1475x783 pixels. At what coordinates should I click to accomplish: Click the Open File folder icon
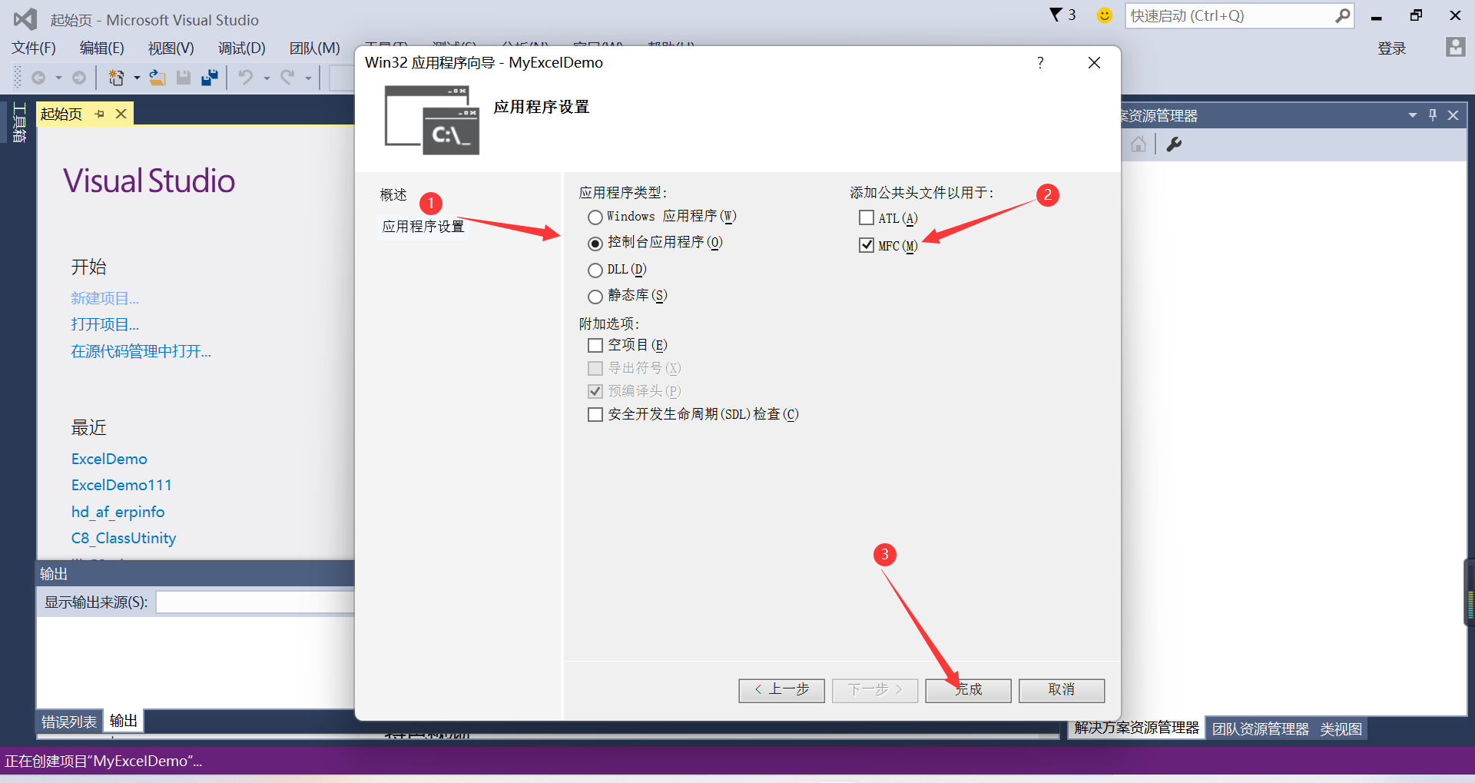(157, 78)
